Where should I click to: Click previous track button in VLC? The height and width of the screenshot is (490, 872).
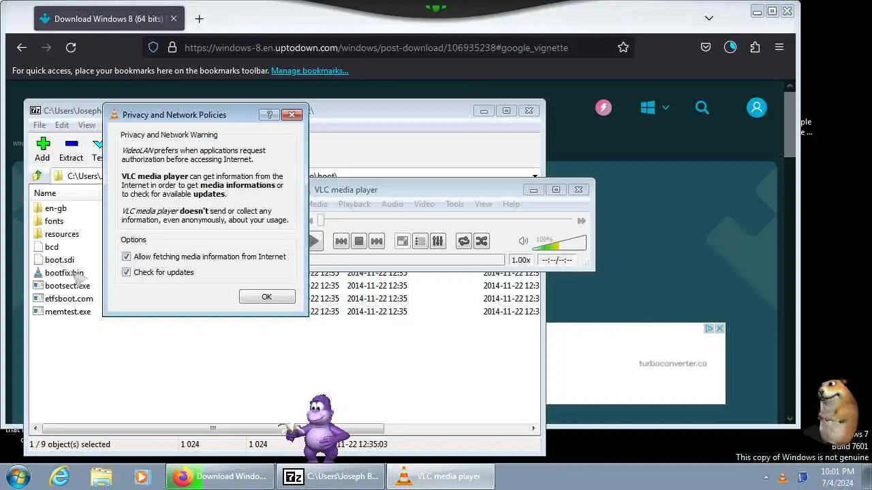(x=341, y=241)
